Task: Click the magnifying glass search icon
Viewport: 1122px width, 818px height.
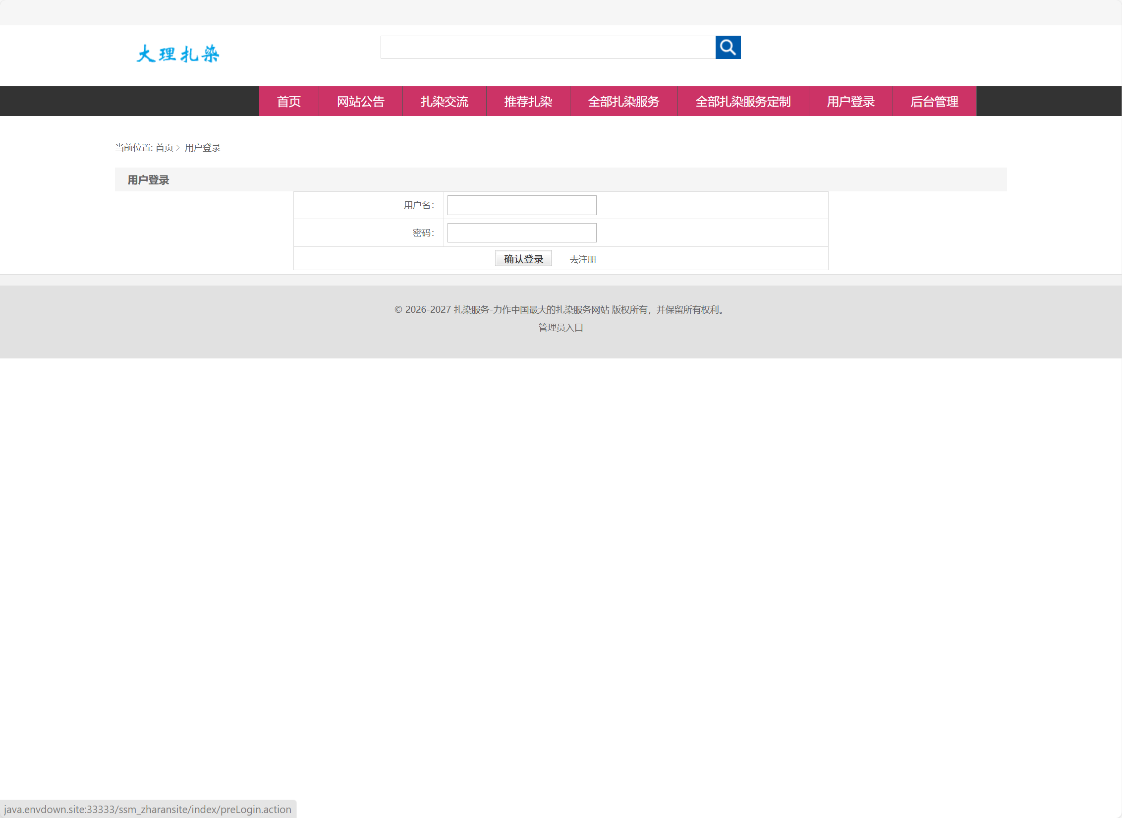Action: (x=728, y=48)
